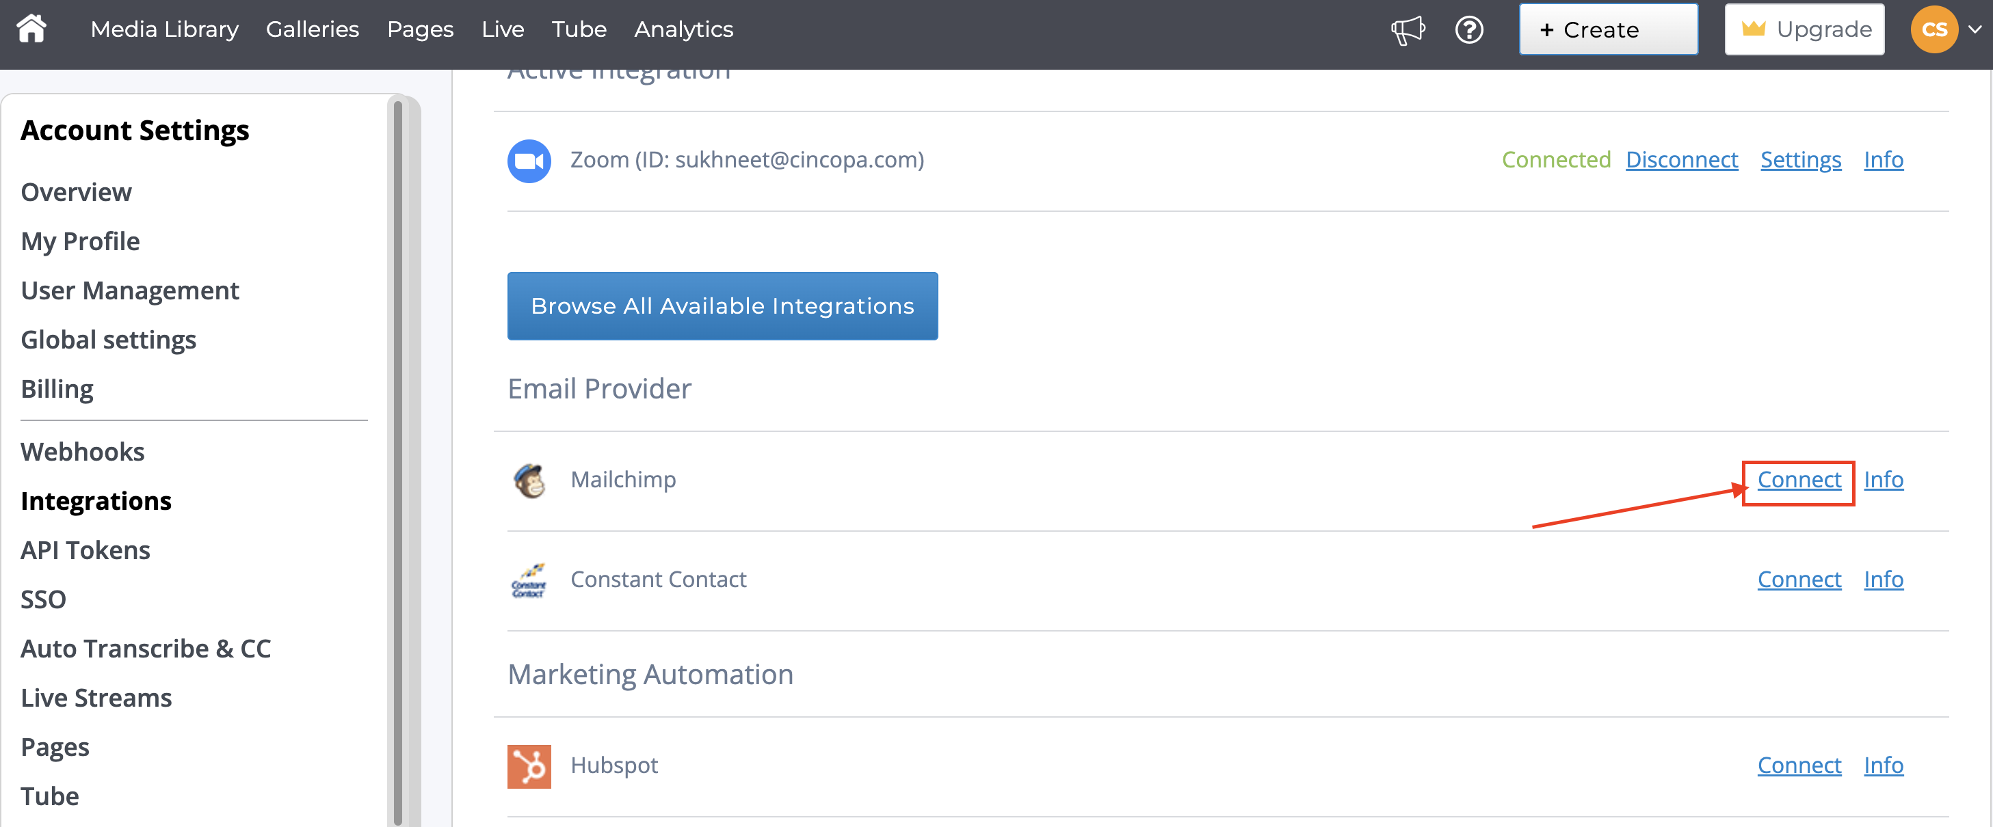Image resolution: width=1993 pixels, height=827 pixels.
Task: Open the Create button menu
Action: [x=1608, y=29]
